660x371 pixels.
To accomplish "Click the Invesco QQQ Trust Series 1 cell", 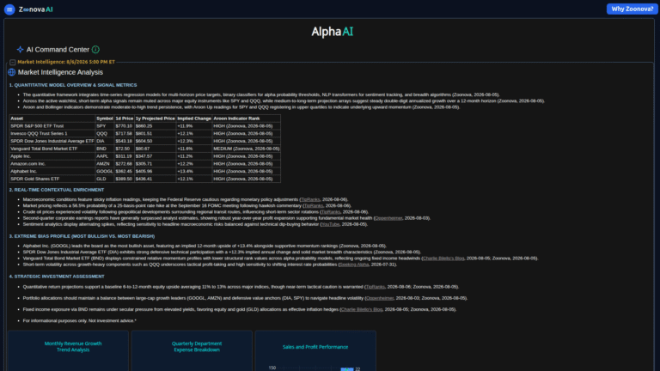I will coord(52,134).
